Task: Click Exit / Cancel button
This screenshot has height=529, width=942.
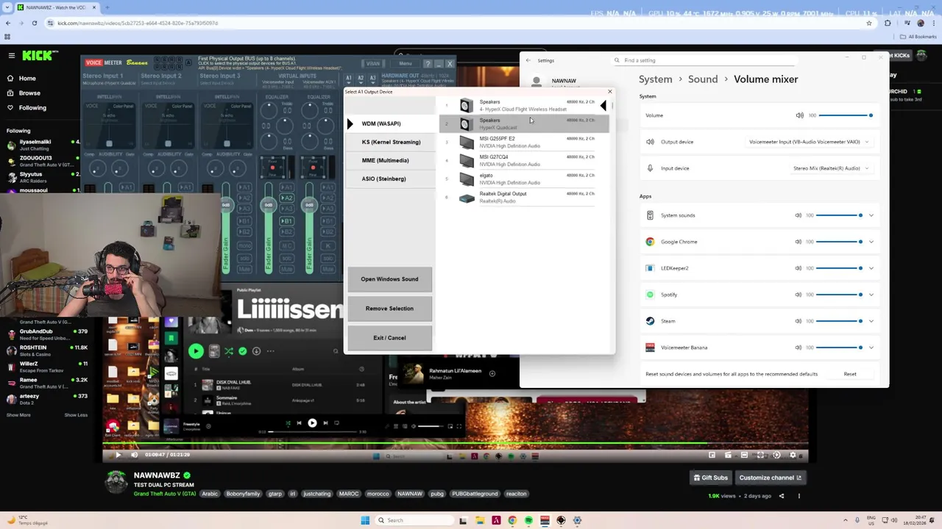Action: [x=389, y=338]
